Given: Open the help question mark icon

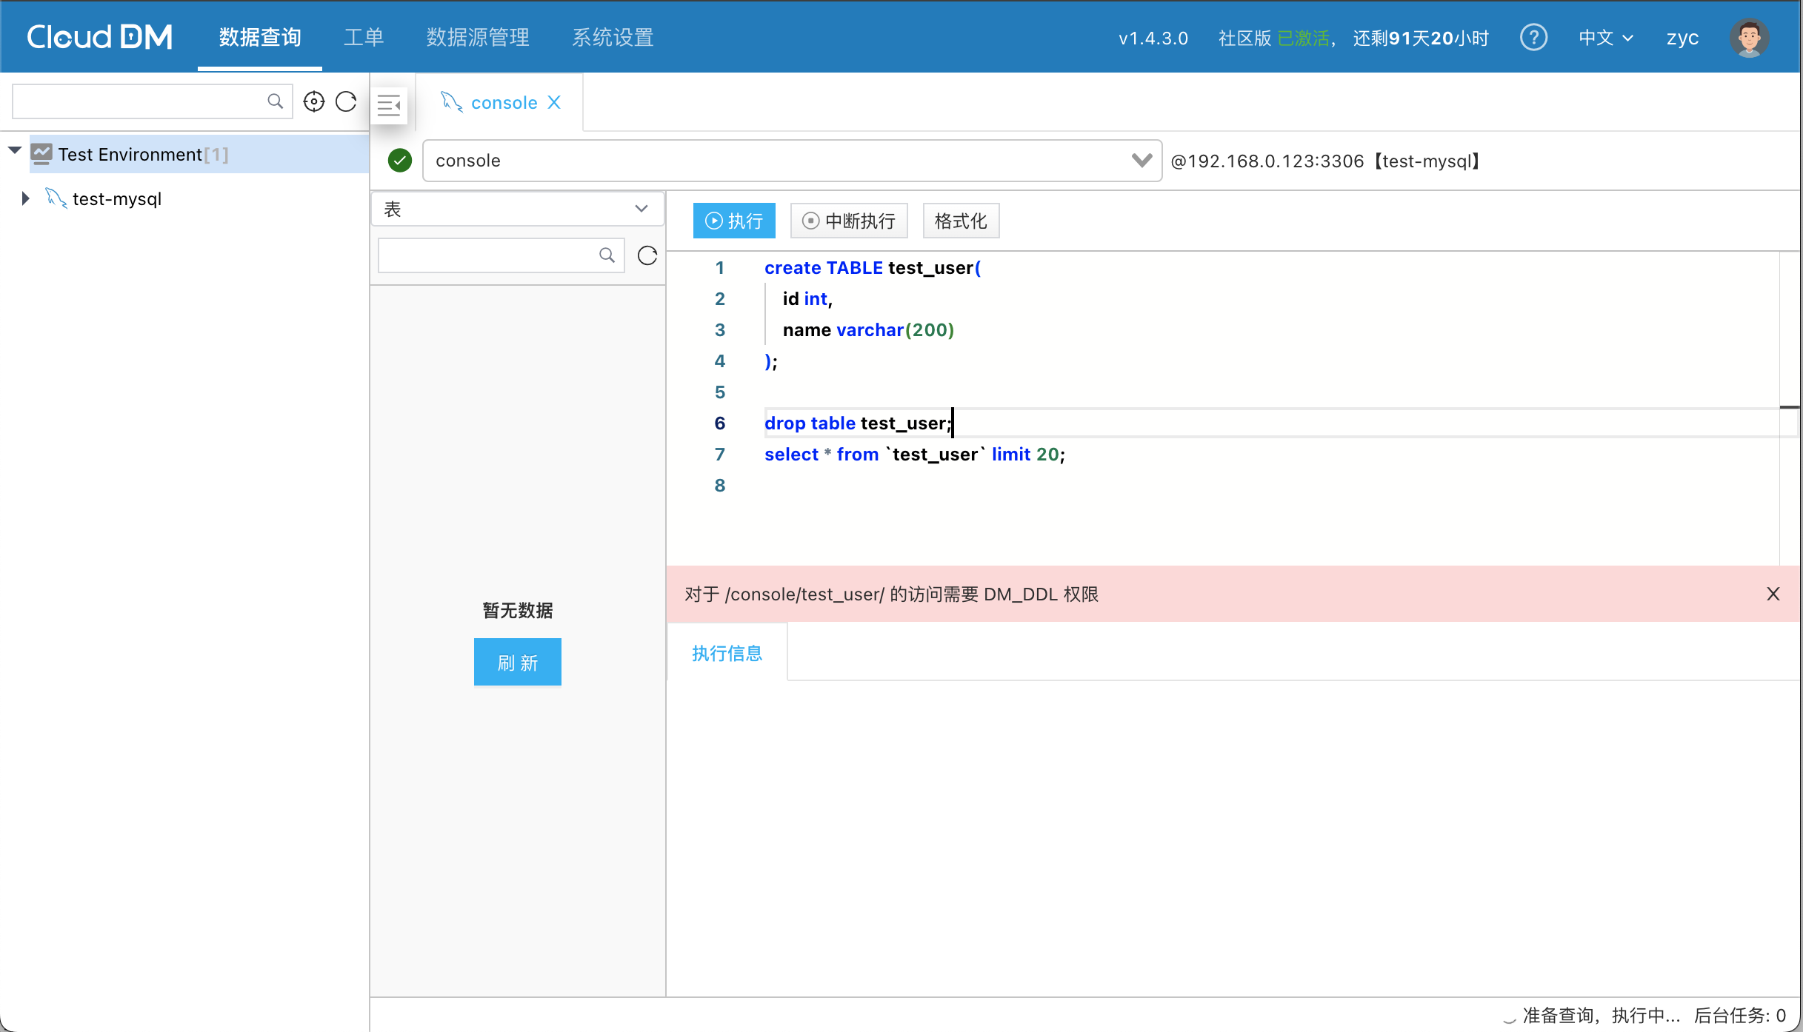Looking at the screenshot, I should click(1533, 37).
